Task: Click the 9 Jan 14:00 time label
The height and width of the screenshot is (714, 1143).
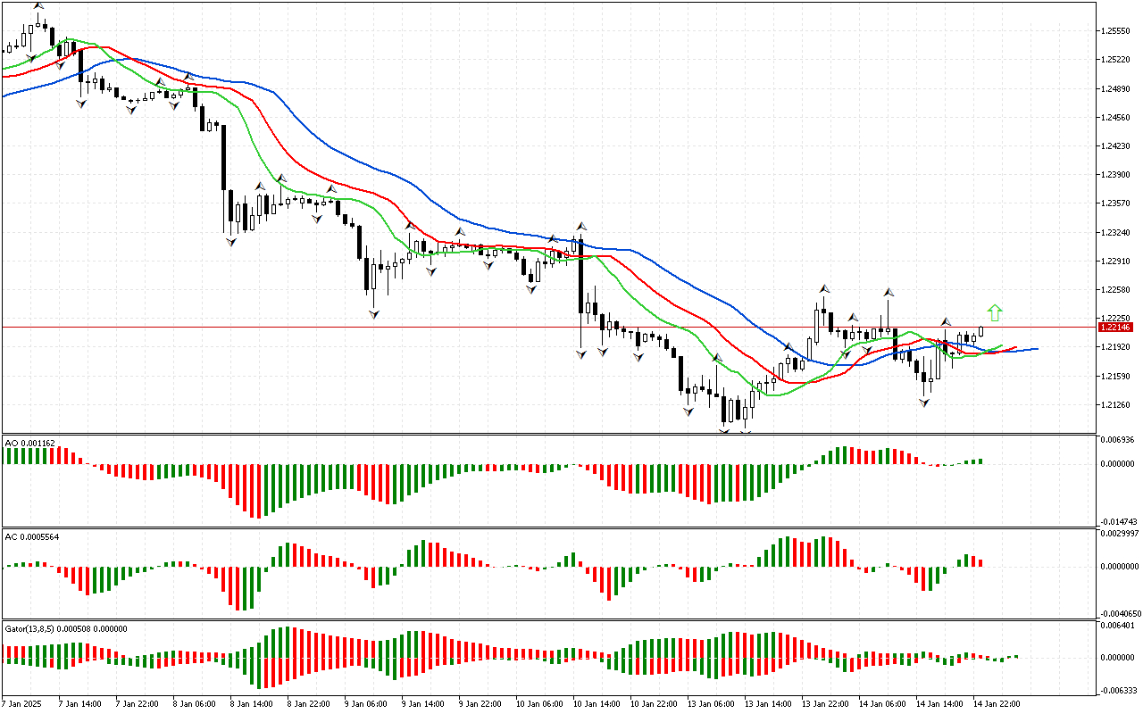Action: coord(423,703)
